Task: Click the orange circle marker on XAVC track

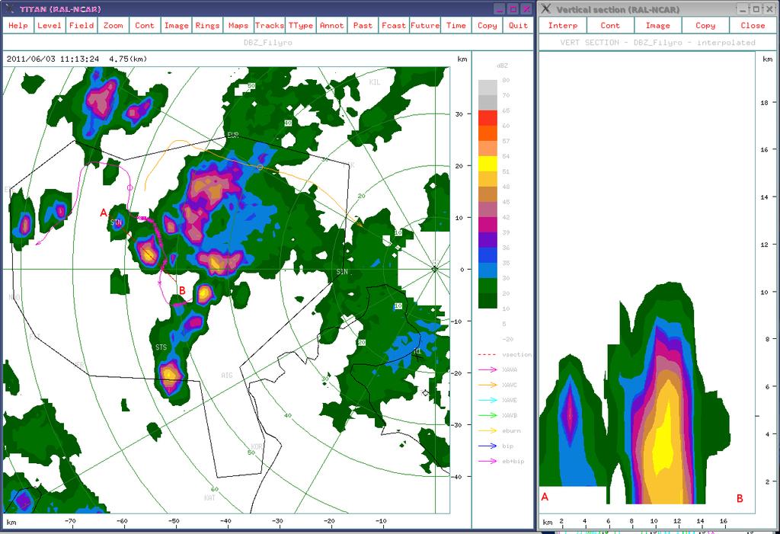Action: [260, 168]
